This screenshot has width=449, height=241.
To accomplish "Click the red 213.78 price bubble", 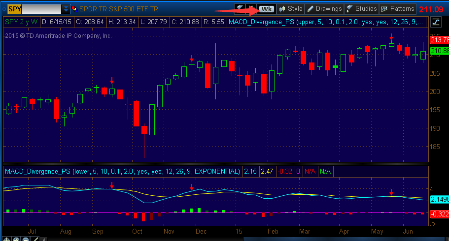I will tap(439, 40).
